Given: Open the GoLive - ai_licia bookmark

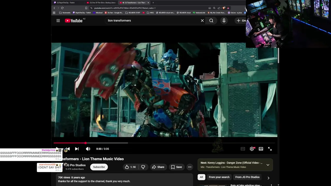Looking at the screenshot, I should [235, 13].
